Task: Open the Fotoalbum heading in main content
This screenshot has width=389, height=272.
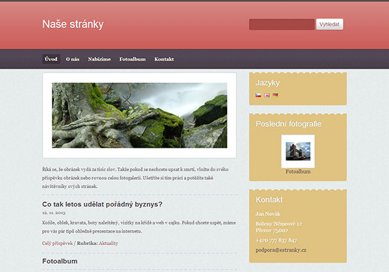Action: point(60,261)
